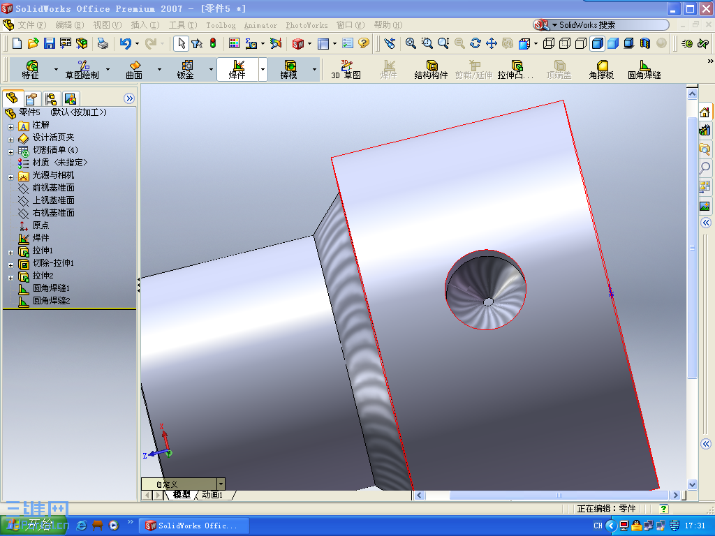This screenshot has height=536, width=715.
Task: Click the Save icon in standard toolbar
Action: point(49,43)
